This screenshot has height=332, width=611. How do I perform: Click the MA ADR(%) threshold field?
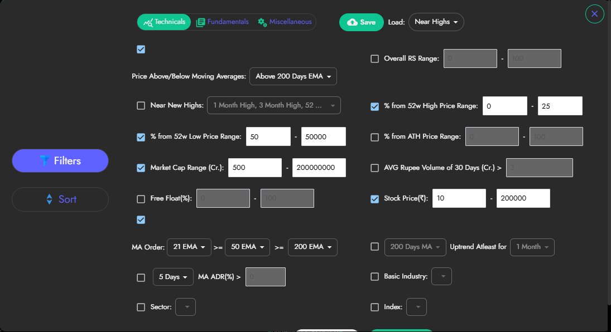(x=266, y=277)
